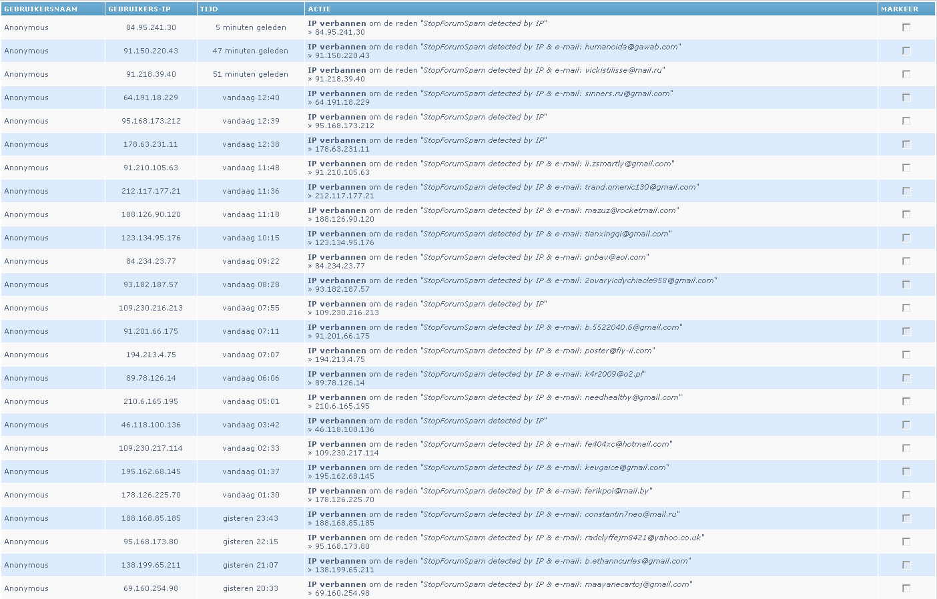Click the IP 188.168.85.185 in the IP column
The width and height of the screenshot is (937, 599).
pyautogui.click(x=151, y=518)
